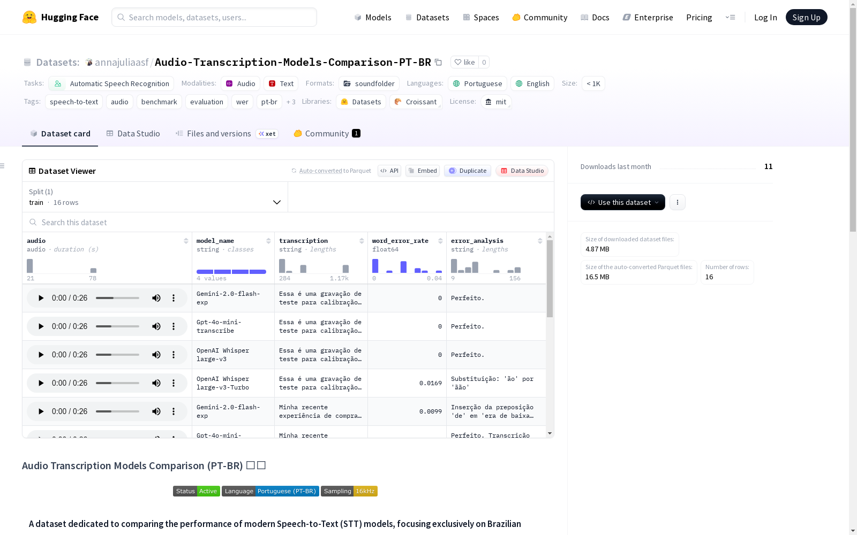
Task: Open the Use this dataset dropdown
Action: 623,202
